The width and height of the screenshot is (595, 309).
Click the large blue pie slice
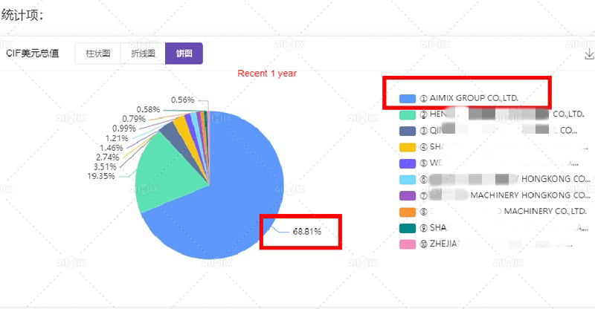click(223, 208)
